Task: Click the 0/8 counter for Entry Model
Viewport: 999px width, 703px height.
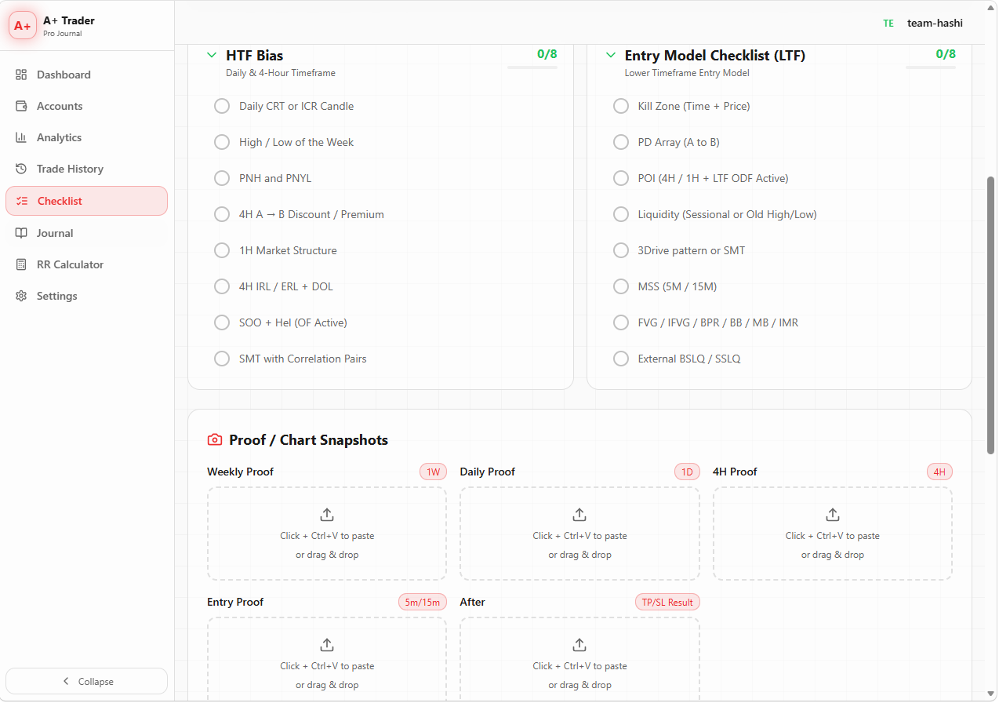Action: (946, 54)
